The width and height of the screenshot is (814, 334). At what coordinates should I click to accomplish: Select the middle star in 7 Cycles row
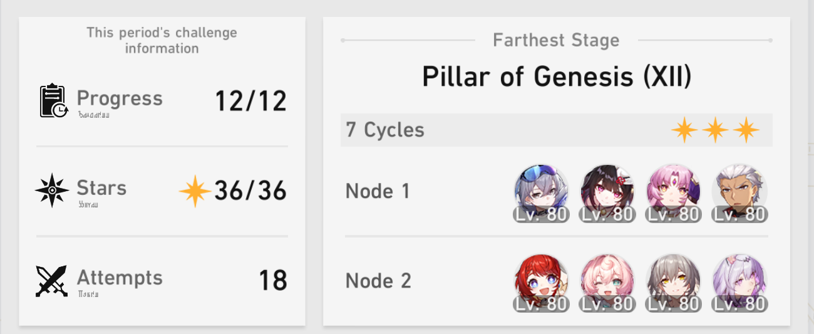pyautogui.click(x=715, y=130)
